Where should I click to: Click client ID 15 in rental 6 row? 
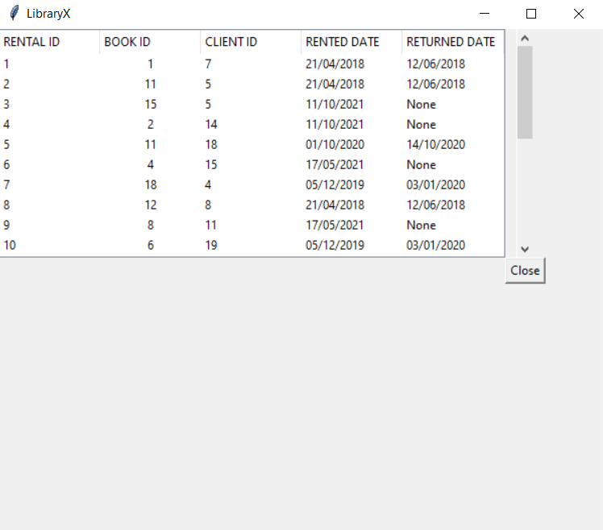211,165
